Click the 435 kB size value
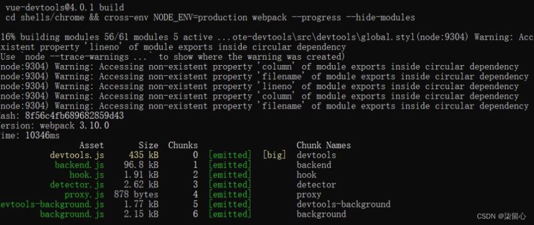 click(x=144, y=155)
